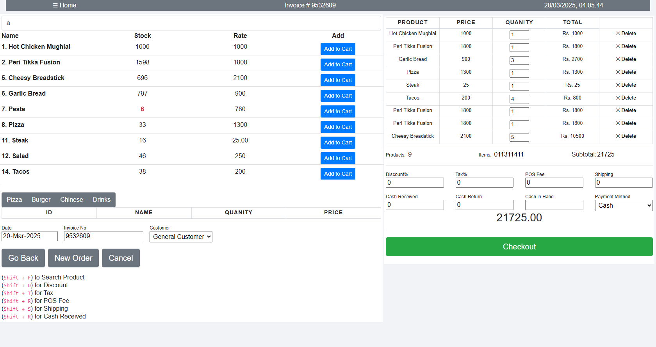Click the green Checkout button
The width and height of the screenshot is (656, 347).
tap(519, 247)
